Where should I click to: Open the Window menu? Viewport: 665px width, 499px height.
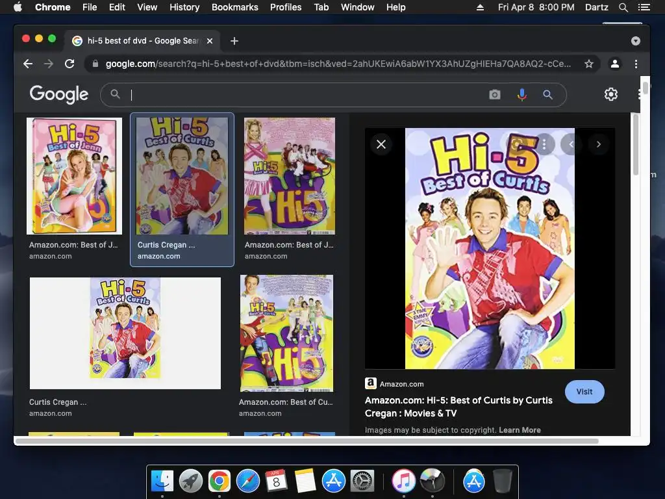pos(358,7)
